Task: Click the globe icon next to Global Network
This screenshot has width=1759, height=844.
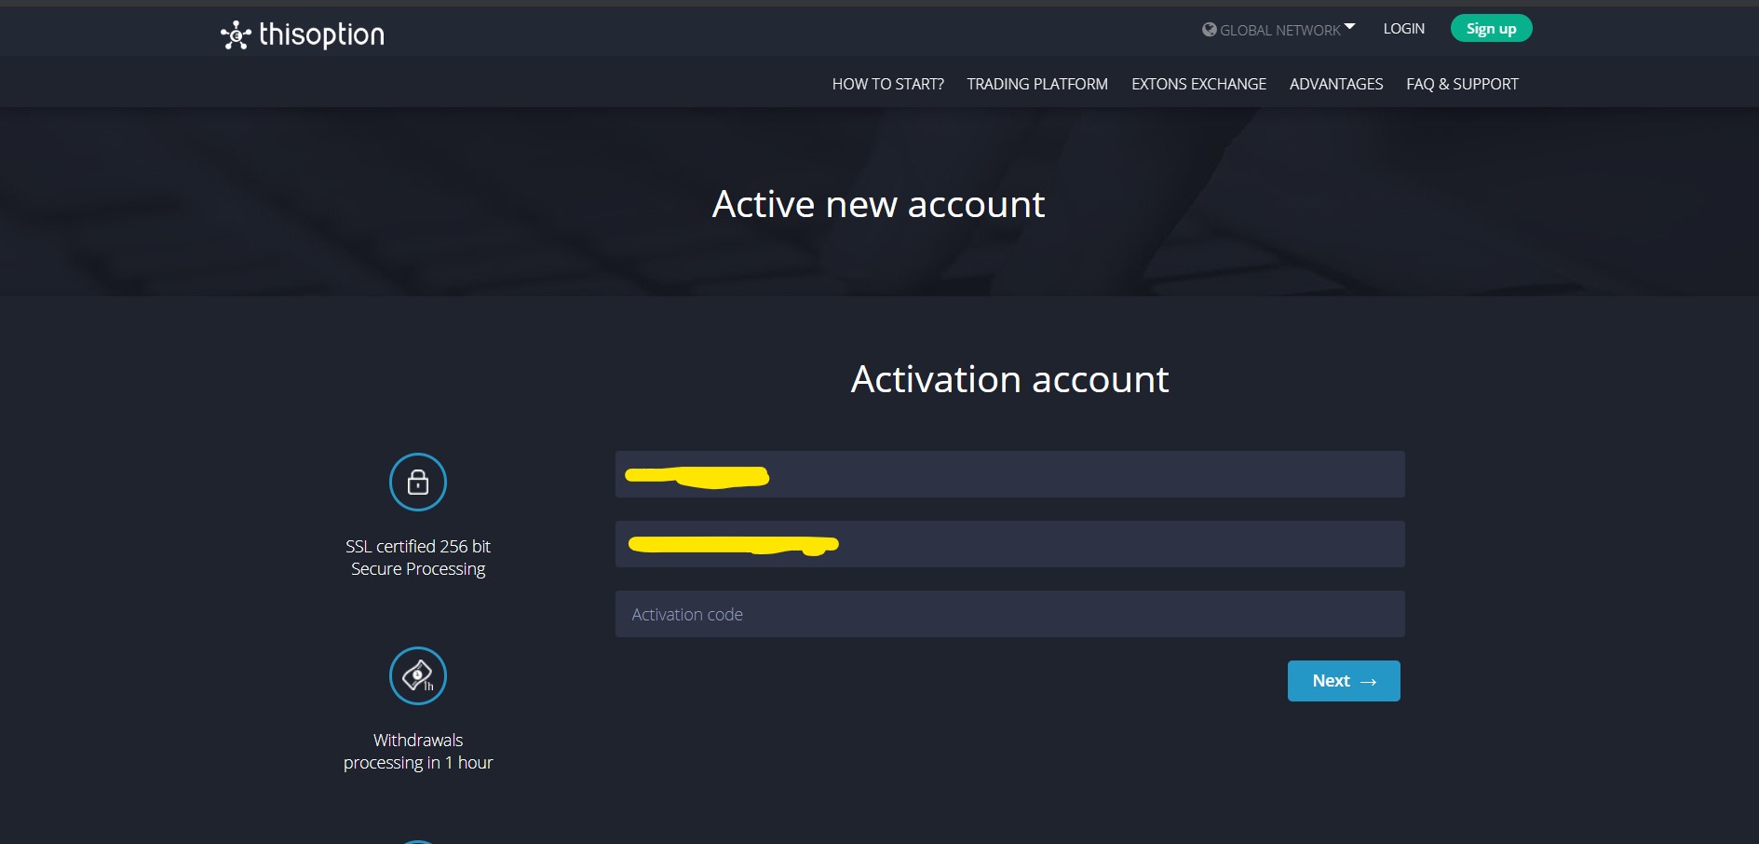Action: click(1209, 30)
